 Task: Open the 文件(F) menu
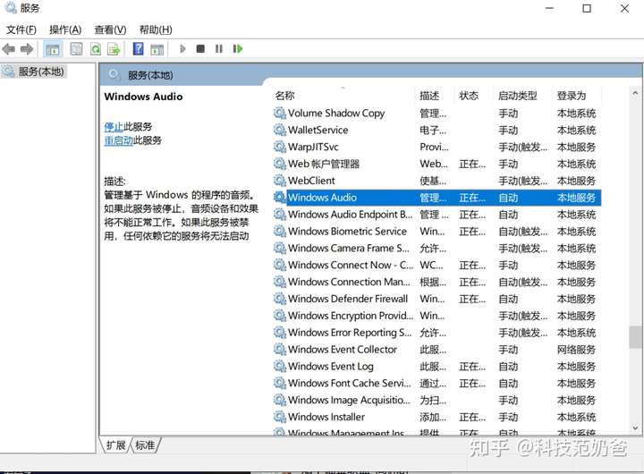(21, 30)
